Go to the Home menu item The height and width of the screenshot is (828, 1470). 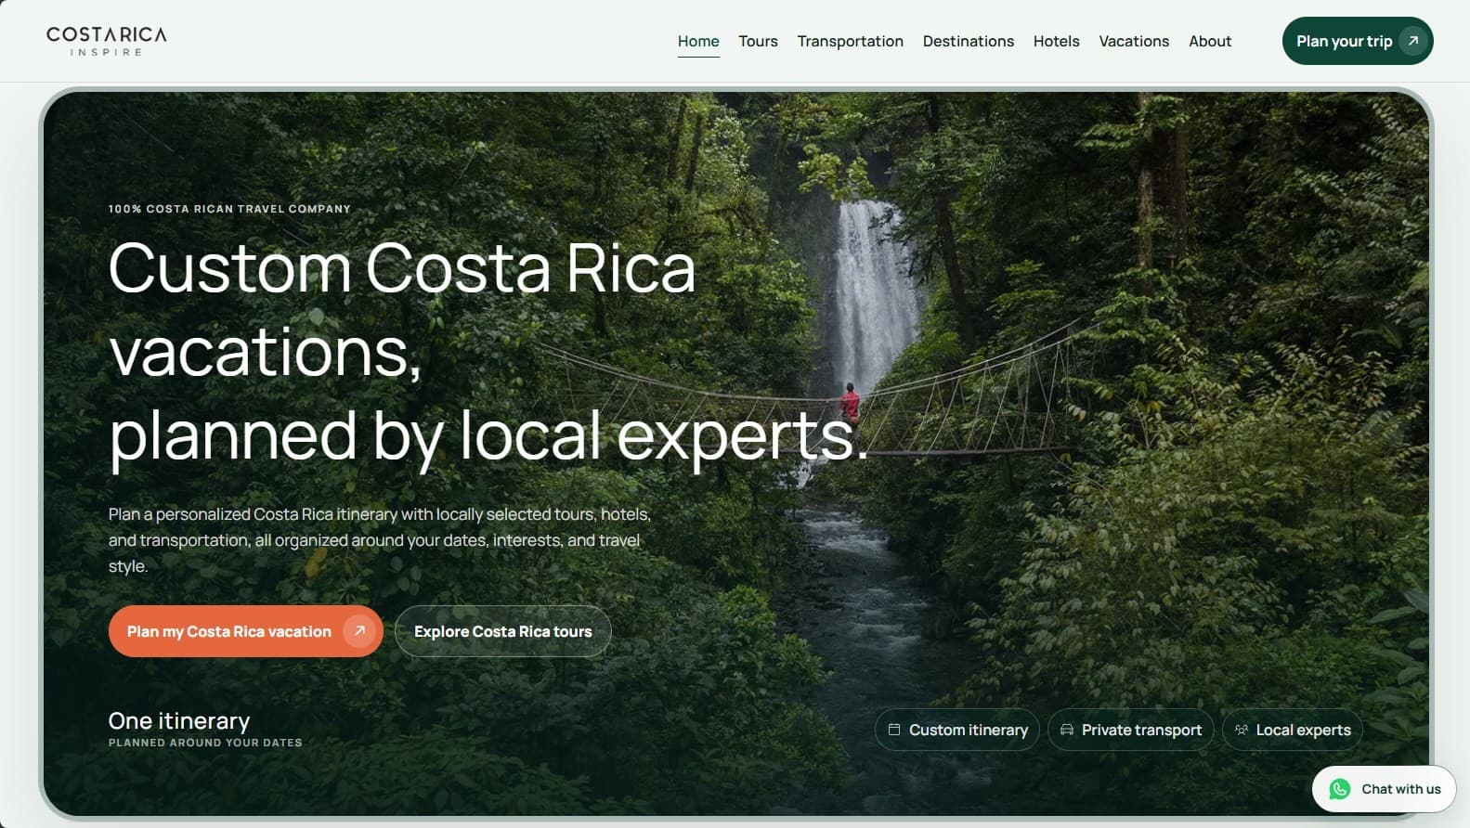(x=698, y=41)
